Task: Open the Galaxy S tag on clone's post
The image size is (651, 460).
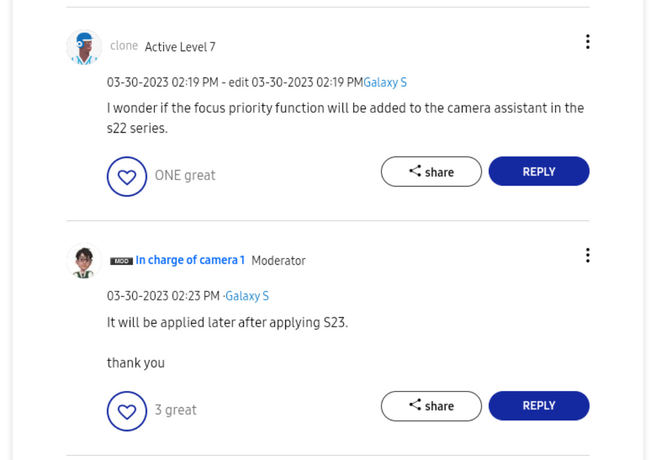Action: (385, 83)
